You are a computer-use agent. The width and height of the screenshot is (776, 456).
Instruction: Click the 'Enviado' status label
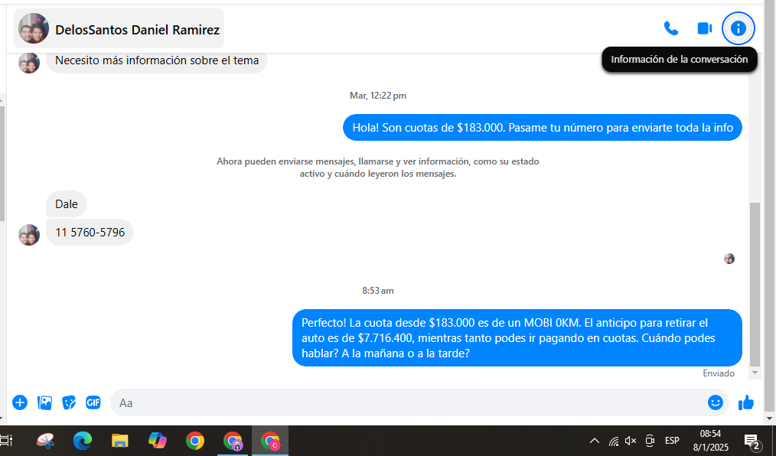719,373
